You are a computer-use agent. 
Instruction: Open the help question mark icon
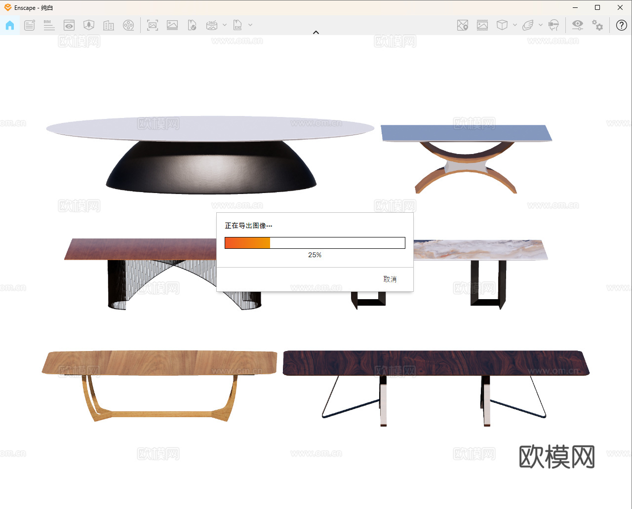click(x=622, y=25)
